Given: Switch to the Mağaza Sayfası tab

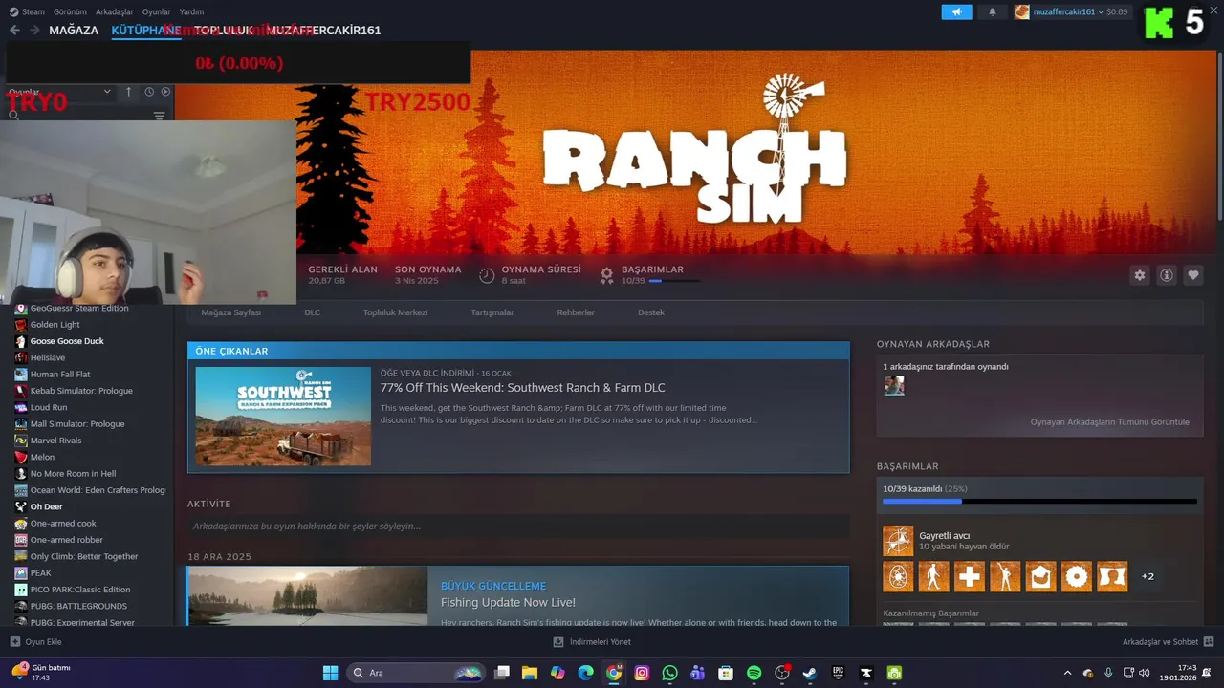Looking at the screenshot, I should [x=230, y=312].
